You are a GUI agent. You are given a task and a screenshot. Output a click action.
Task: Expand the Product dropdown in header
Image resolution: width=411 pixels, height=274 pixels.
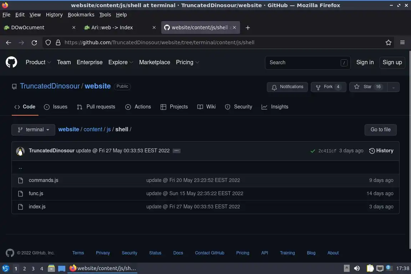pos(38,62)
